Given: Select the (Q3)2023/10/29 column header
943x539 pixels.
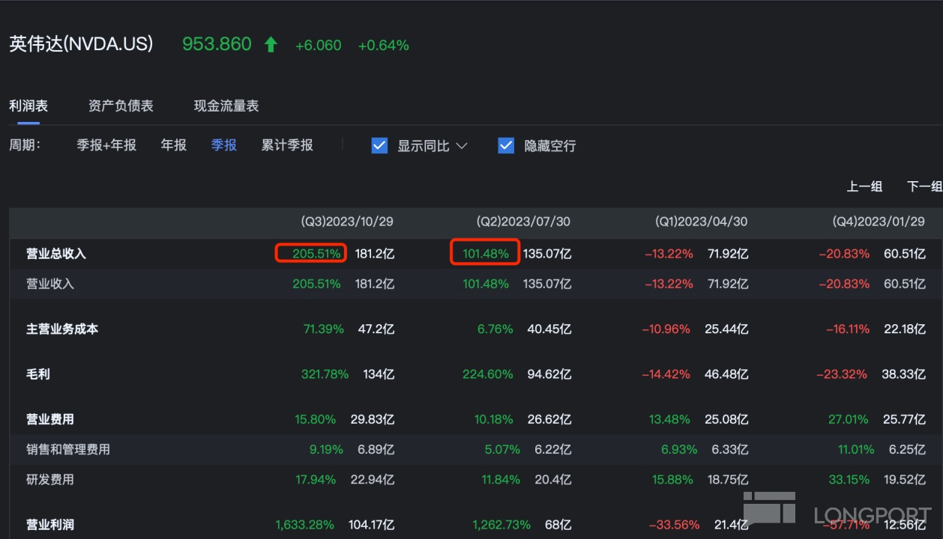Looking at the screenshot, I should 347,222.
